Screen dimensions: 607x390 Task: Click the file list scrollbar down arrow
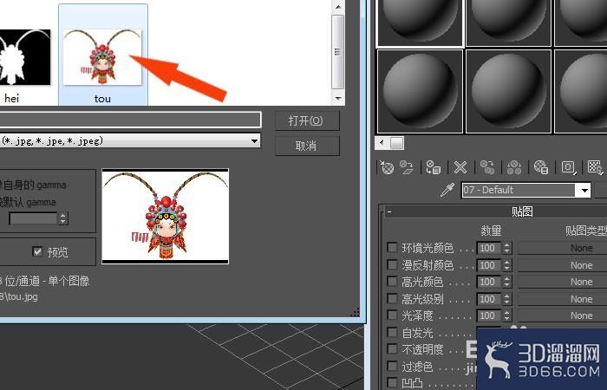tap(338, 98)
